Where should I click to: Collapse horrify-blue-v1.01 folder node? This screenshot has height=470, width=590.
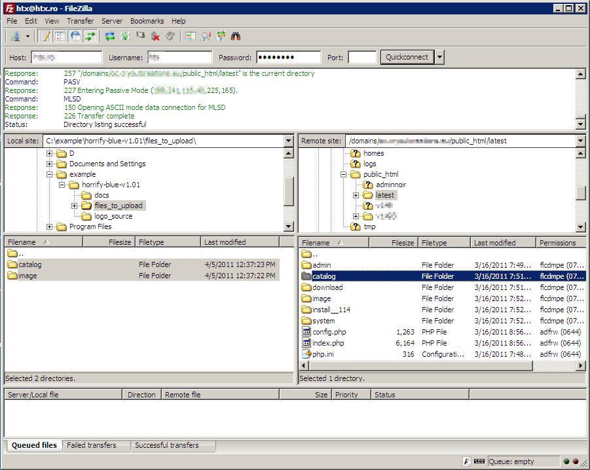pos(62,185)
